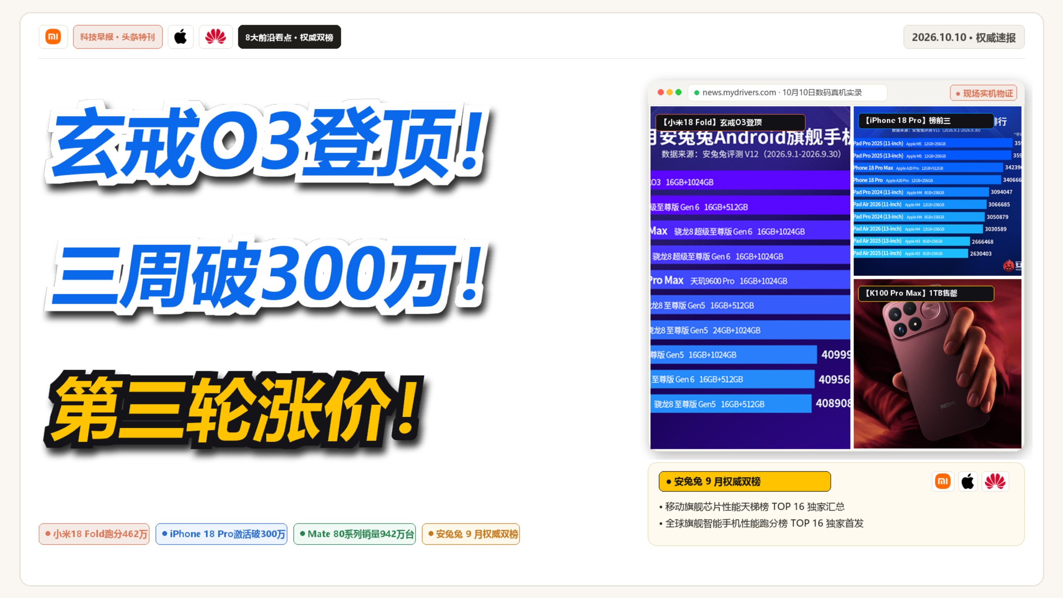Click the 2026.10.10·权威速报 date badge
Viewport: 1063px width, 598px height.
click(964, 37)
